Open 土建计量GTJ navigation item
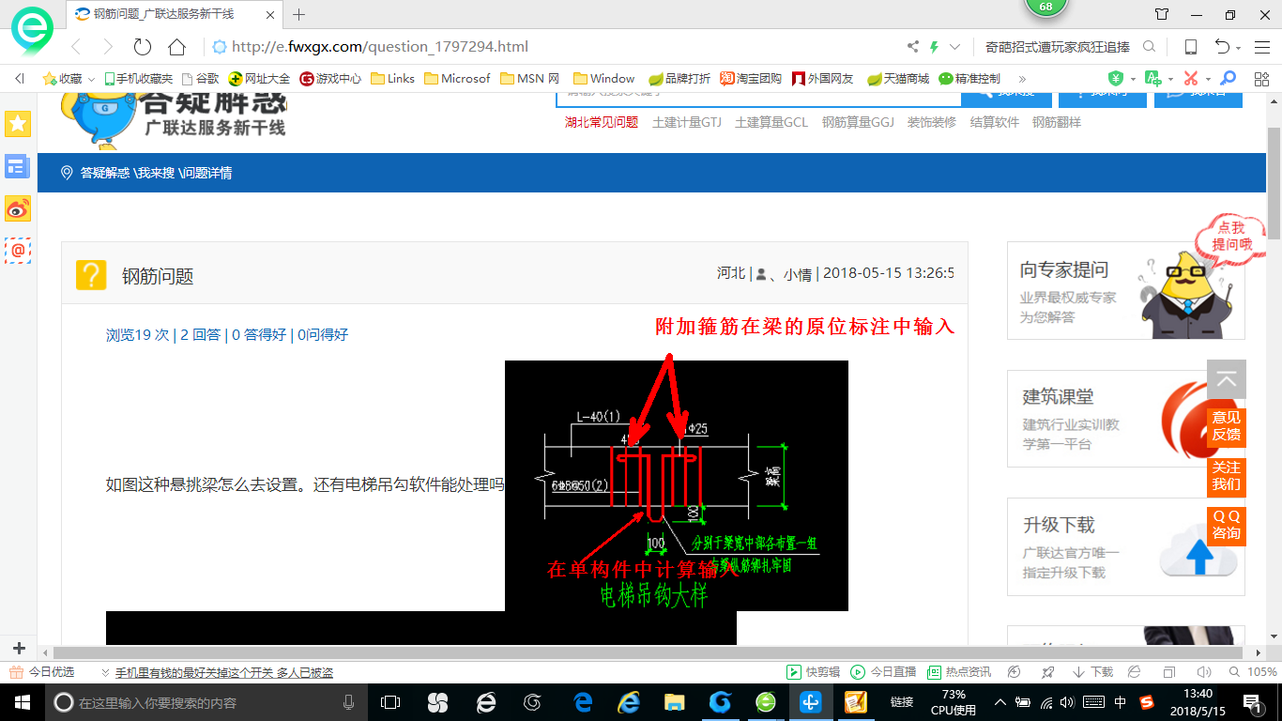The height and width of the screenshot is (721, 1282). pos(686,122)
